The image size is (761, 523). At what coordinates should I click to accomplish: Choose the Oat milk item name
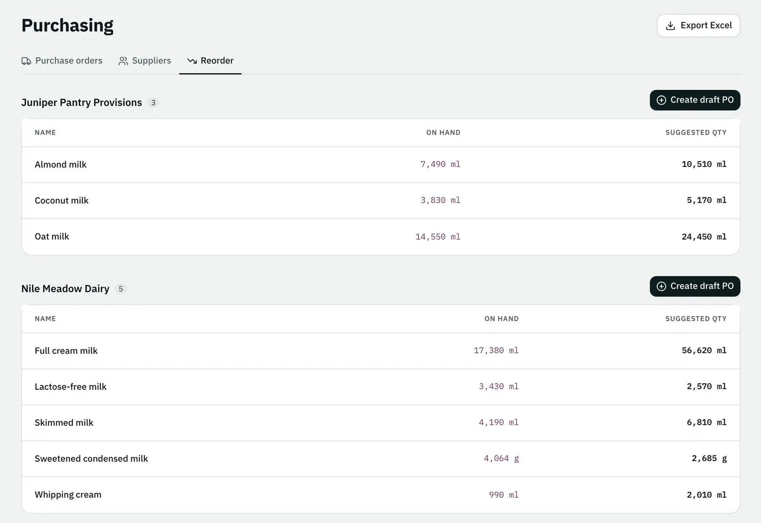(52, 237)
